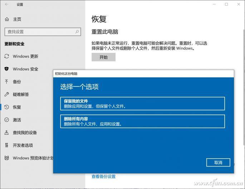Open Windows 预览体验计划 page
This screenshot has height=189, width=245.
tap(33, 158)
